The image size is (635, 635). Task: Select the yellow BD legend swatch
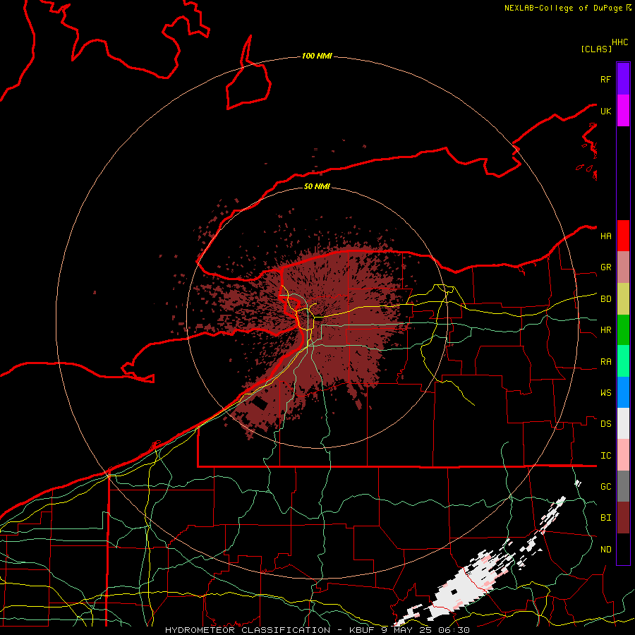point(623,298)
